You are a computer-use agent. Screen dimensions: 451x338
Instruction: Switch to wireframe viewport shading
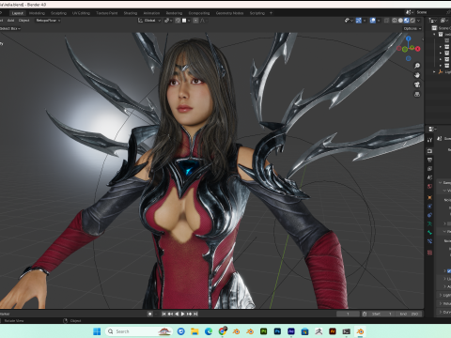(x=395, y=21)
